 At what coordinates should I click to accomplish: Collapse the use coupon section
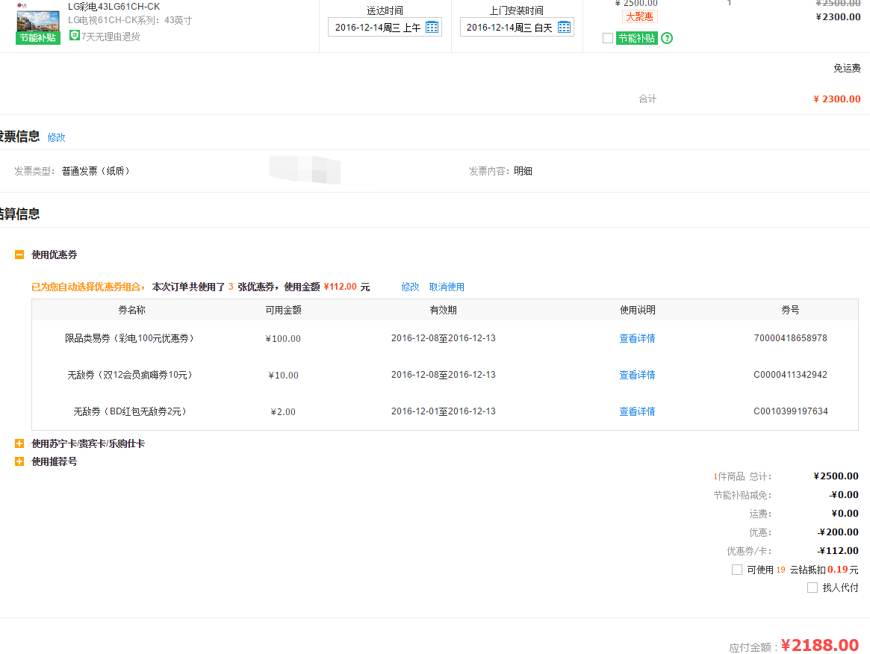(x=19, y=255)
